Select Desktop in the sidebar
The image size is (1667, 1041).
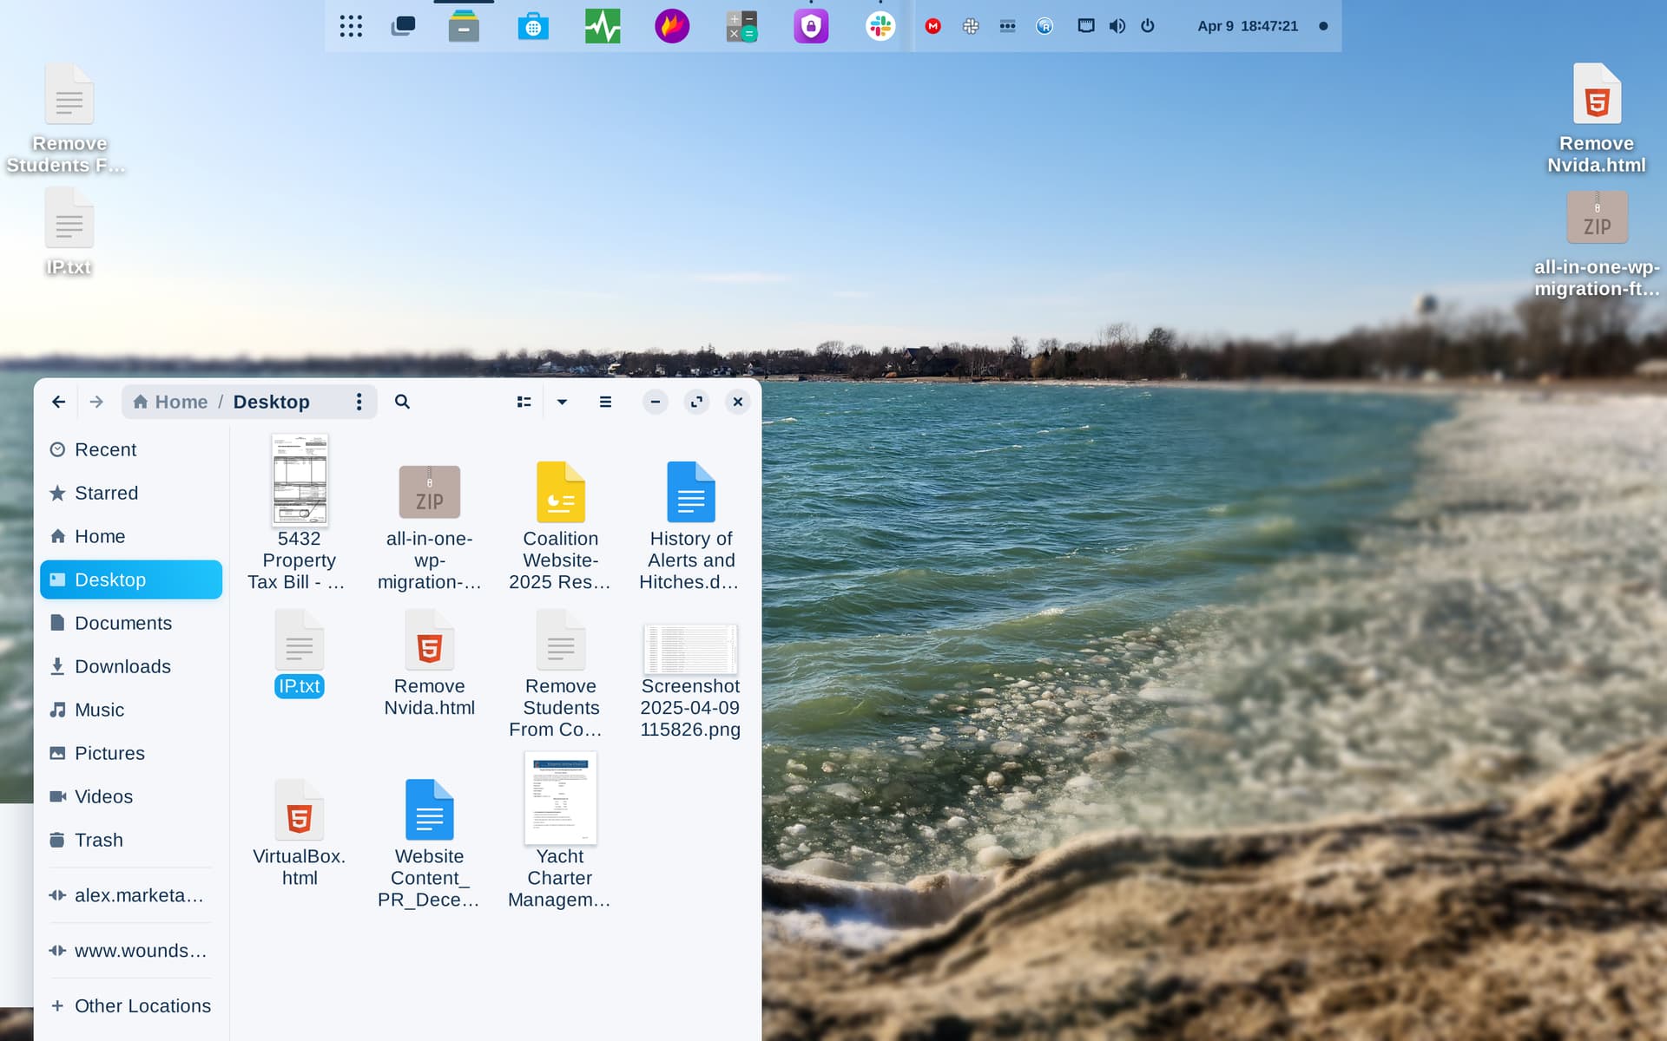[131, 579]
